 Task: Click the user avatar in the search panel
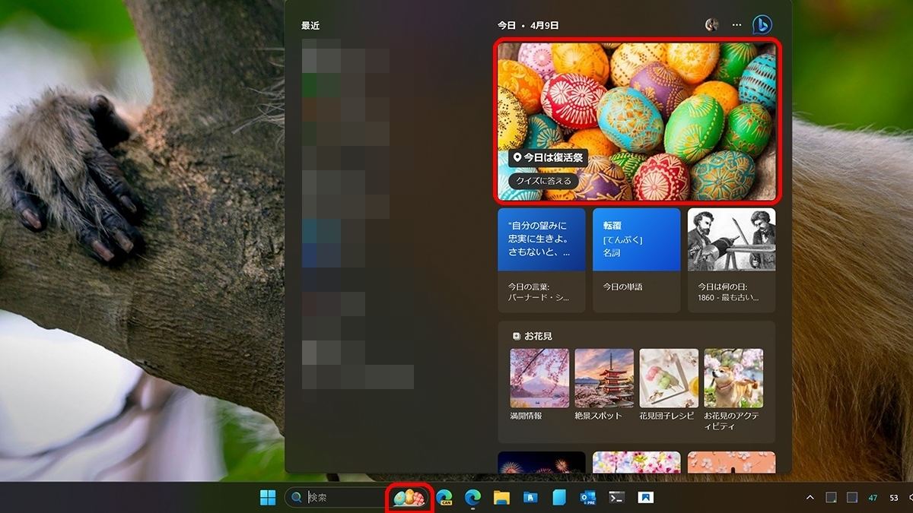coord(711,24)
